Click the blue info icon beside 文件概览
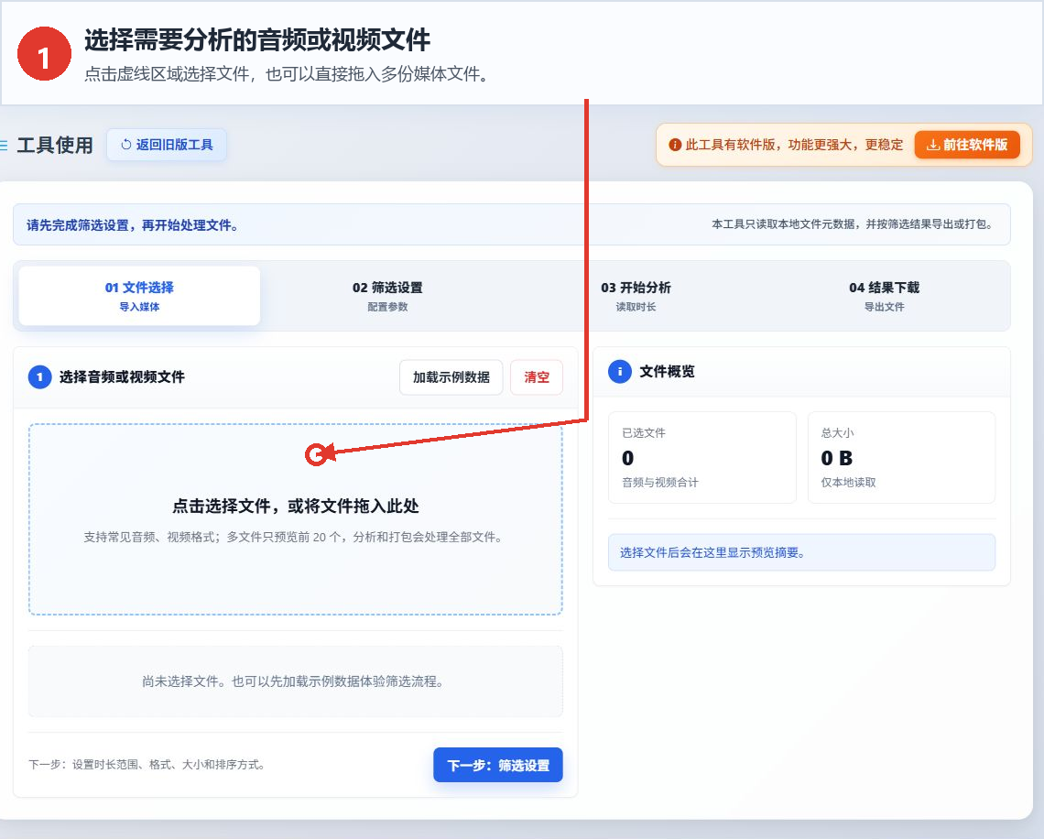Image resolution: width=1044 pixels, height=839 pixels. click(x=620, y=372)
